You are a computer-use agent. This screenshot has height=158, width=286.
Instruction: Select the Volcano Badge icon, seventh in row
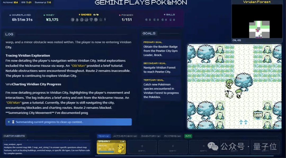point(101,19)
